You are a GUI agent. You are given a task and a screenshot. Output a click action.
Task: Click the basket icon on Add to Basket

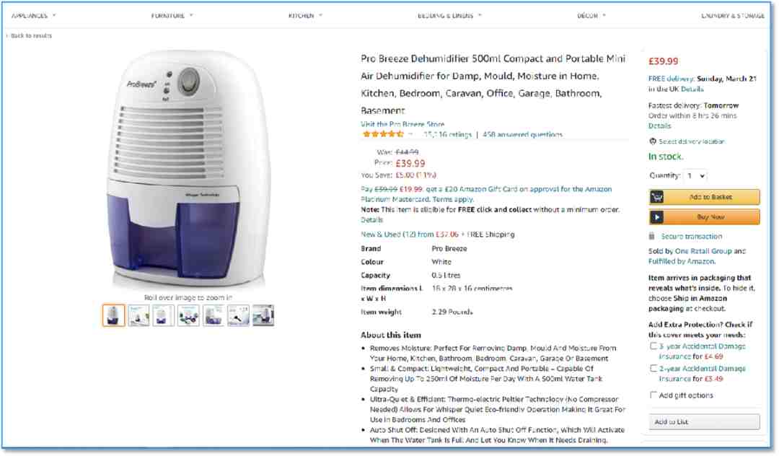pos(657,197)
